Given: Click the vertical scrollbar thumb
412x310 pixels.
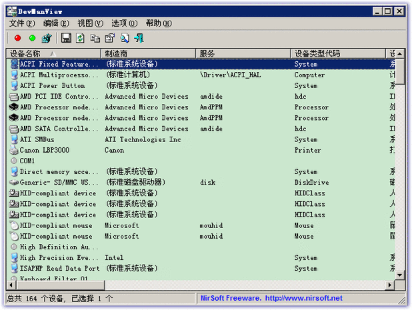Looking at the screenshot, I should (399, 72).
